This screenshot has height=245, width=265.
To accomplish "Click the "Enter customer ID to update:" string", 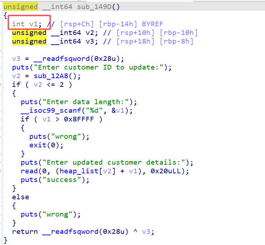I will pyautogui.click(x=98, y=67).
